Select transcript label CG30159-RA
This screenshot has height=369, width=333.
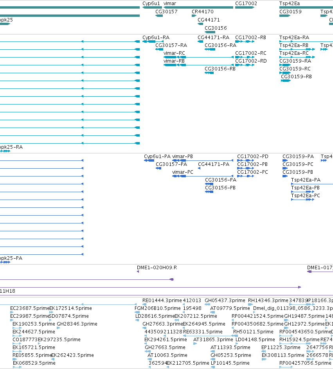pos(295,61)
